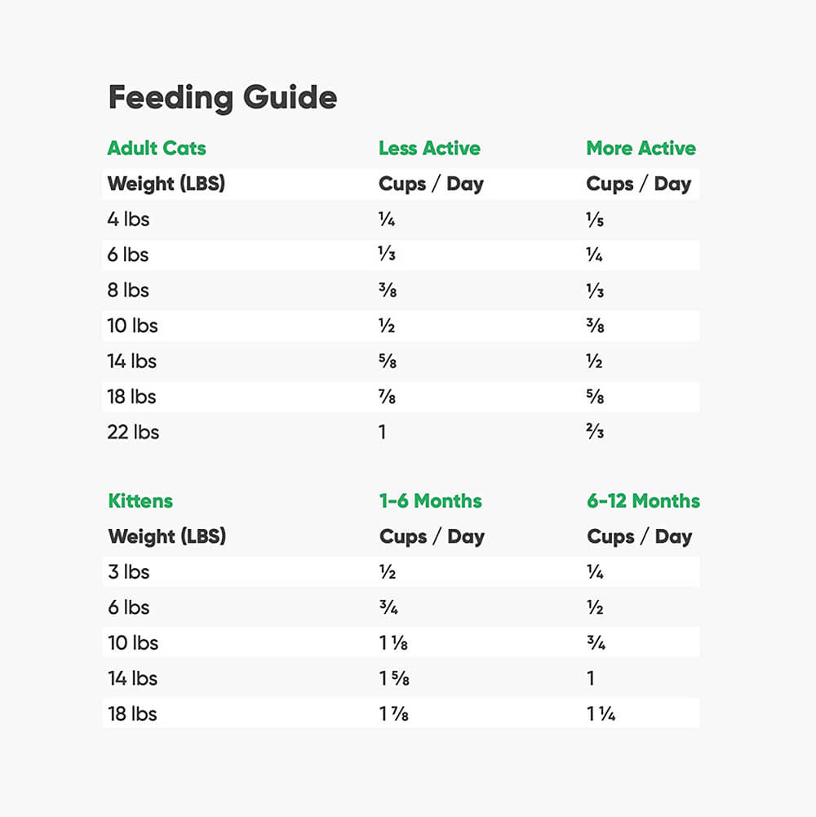This screenshot has height=817, width=816.
Task: Click the Less Active column header
Action: [x=429, y=149]
